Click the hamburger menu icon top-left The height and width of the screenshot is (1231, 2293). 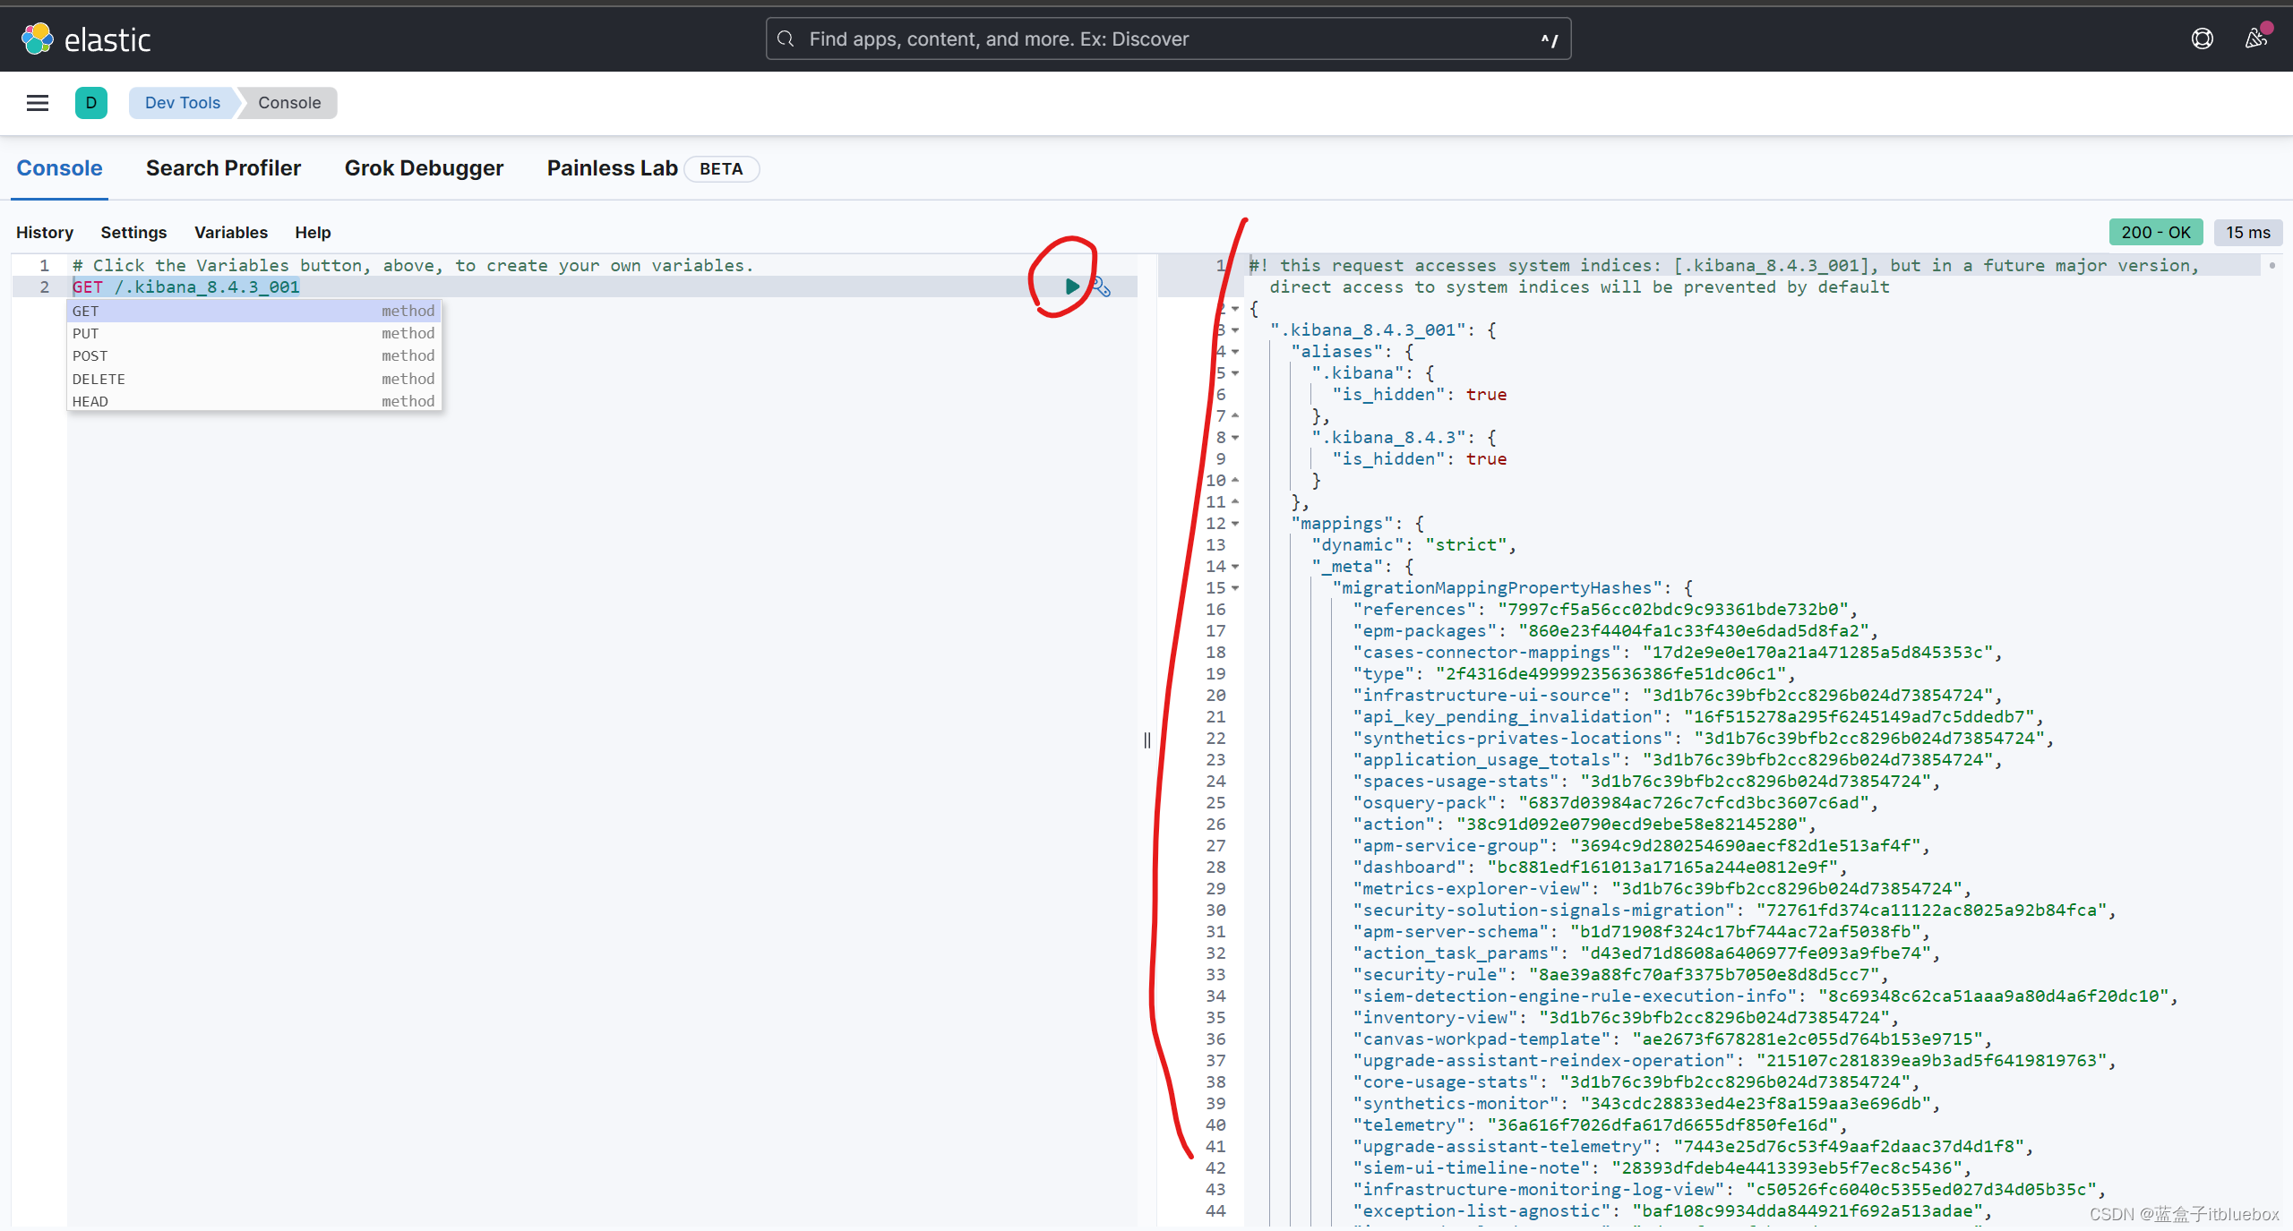click(x=37, y=101)
